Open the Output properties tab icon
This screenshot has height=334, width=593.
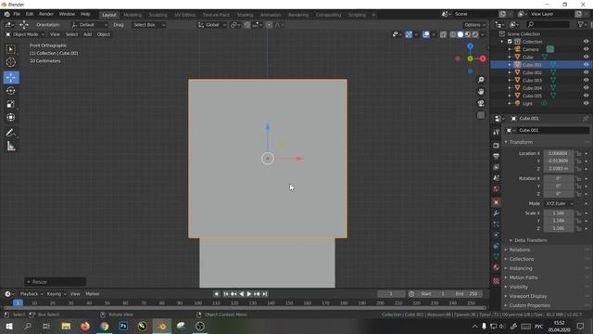[x=497, y=156]
